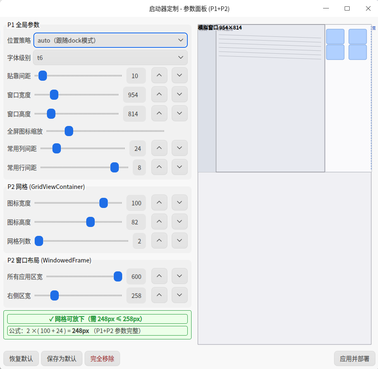
Task: Decrease 窗口宽度 with the down arrow
Action: point(180,95)
